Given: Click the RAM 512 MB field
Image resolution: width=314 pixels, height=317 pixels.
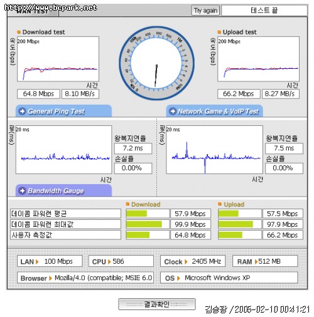Looking at the screenshot, I should pyautogui.click(x=265, y=261).
